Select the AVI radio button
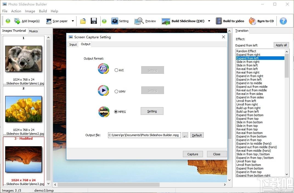Image resolution: width=294 pixels, height=193 pixels. point(116,70)
